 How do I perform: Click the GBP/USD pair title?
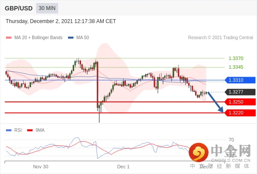click(19, 8)
